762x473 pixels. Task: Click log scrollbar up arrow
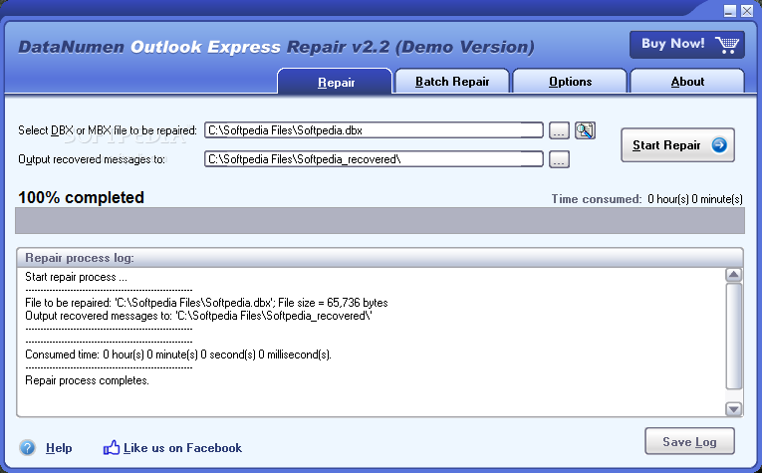pyautogui.click(x=733, y=275)
